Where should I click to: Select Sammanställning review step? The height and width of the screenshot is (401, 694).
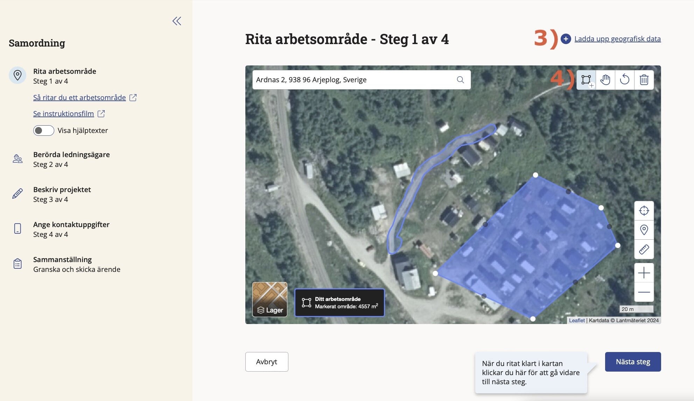76,264
